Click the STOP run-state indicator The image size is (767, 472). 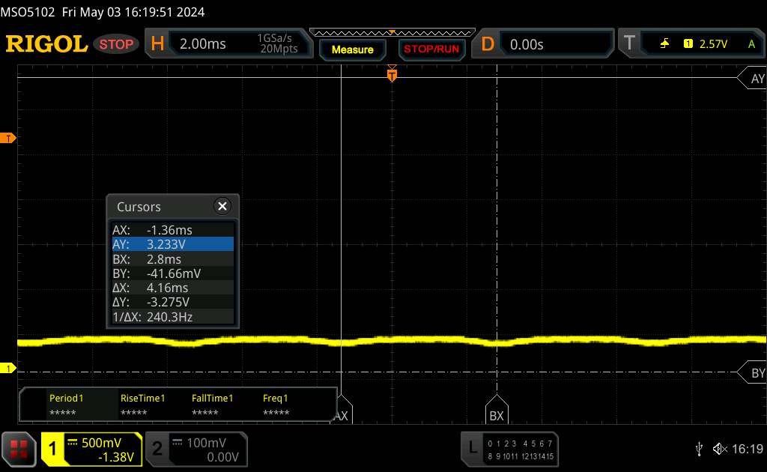tap(116, 44)
